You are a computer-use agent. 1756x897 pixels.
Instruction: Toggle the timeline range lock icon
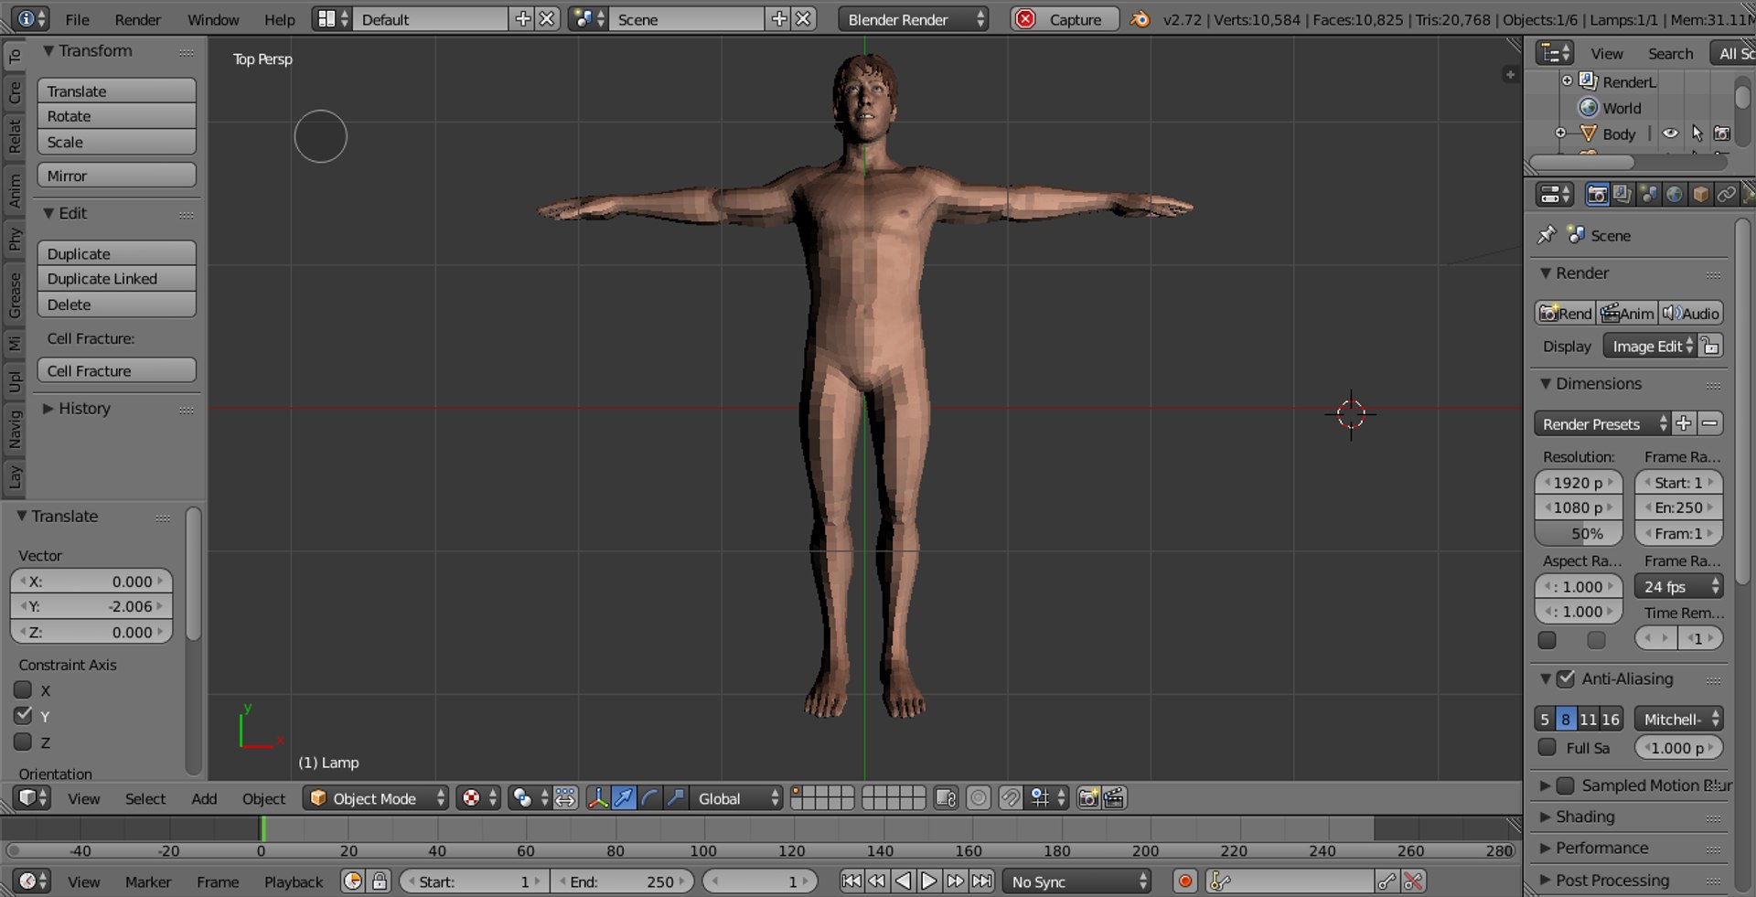tap(380, 881)
